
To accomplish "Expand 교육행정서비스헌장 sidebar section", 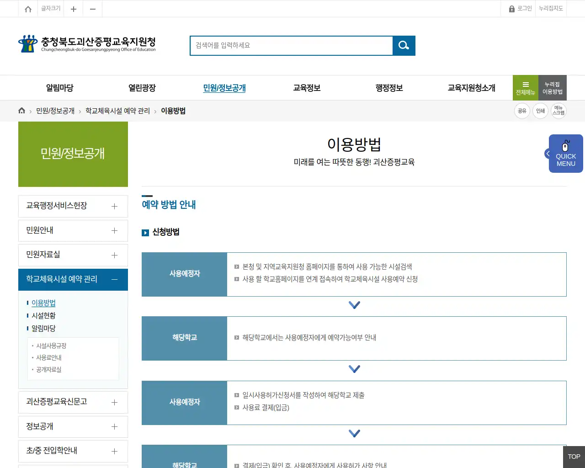I will pyautogui.click(x=73, y=206).
